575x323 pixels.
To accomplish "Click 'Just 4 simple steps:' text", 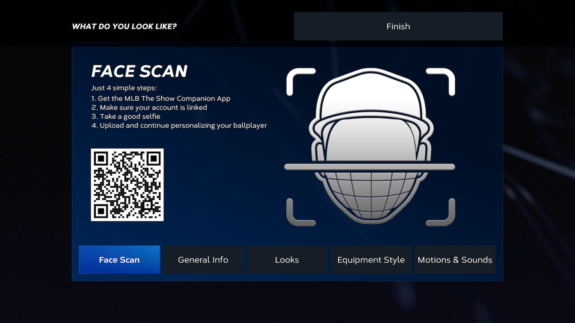I will click(x=124, y=88).
